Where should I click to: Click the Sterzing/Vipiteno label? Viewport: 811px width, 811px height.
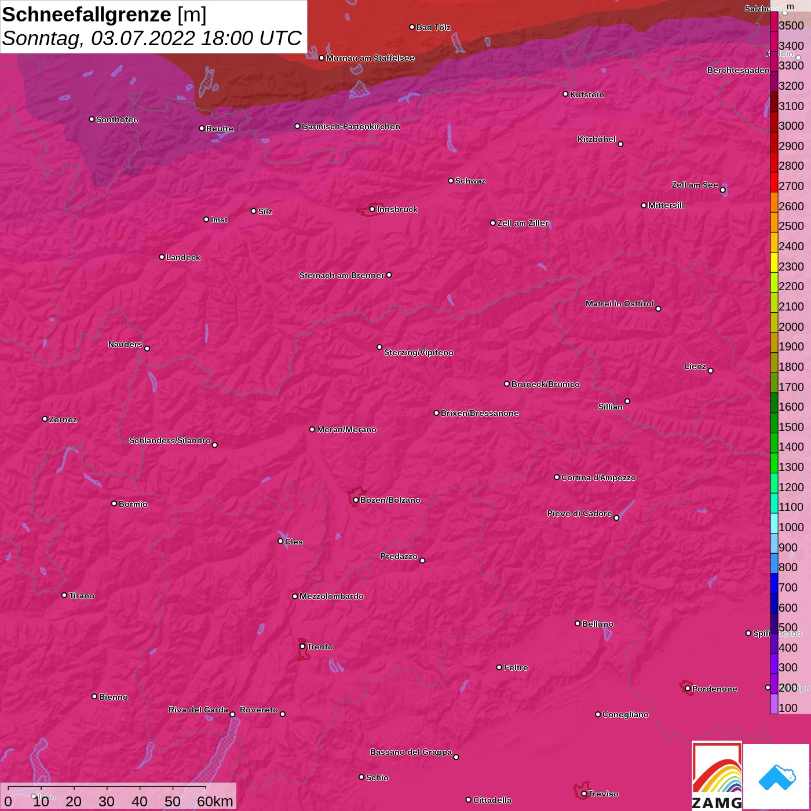pyautogui.click(x=418, y=352)
